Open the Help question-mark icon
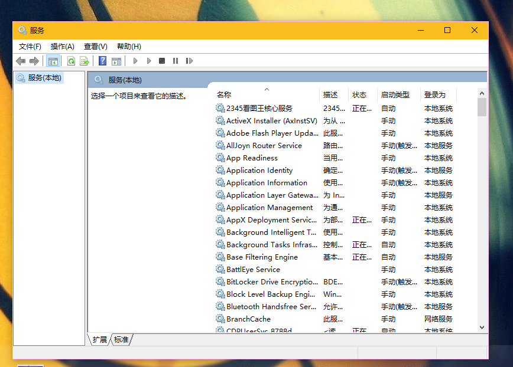The height and width of the screenshot is (367, 513). tap(102, 61)
